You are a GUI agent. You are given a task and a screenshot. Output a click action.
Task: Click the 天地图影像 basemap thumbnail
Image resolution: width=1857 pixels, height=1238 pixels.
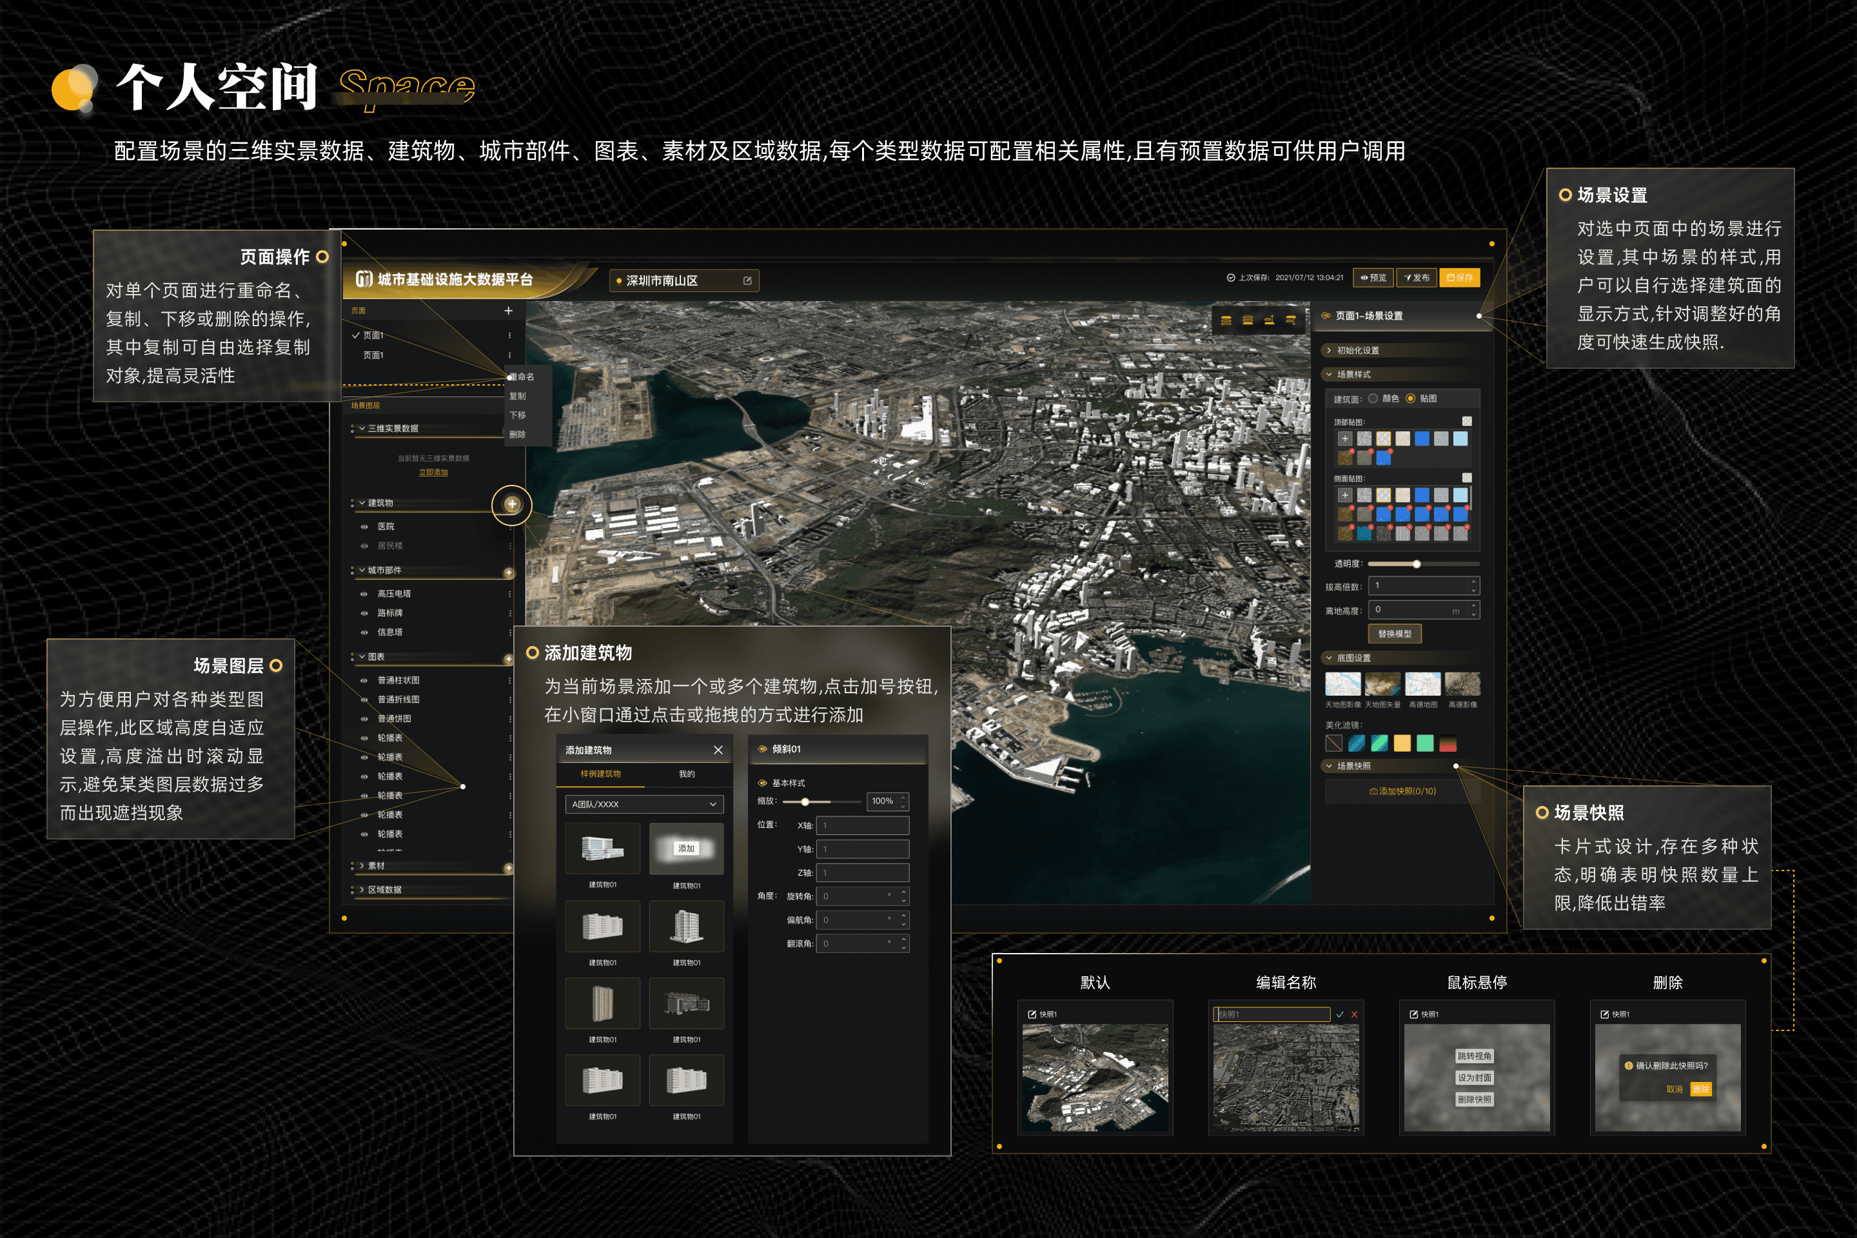pos(1342,685)
